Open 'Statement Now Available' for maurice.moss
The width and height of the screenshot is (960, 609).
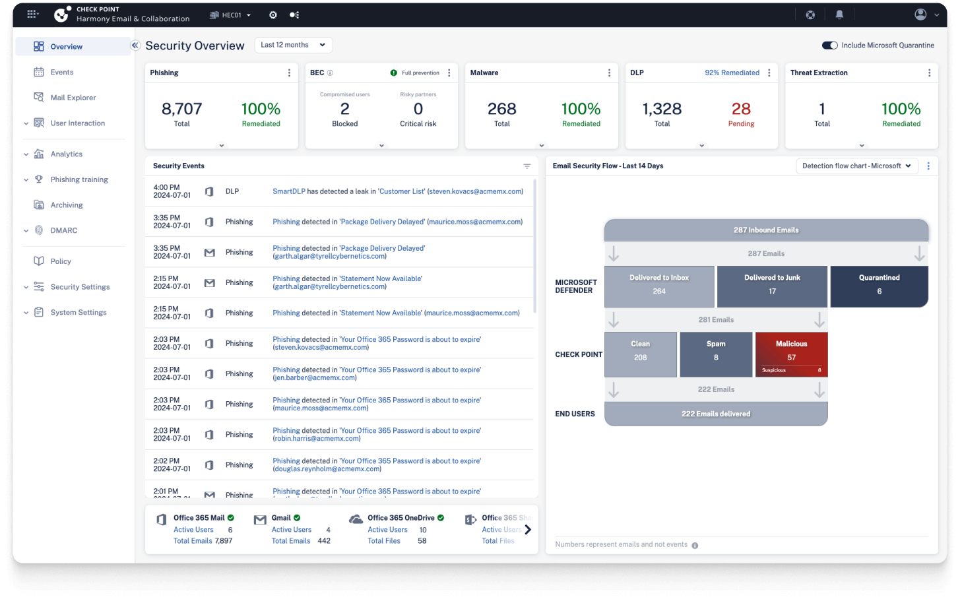(x=381, y=313)
